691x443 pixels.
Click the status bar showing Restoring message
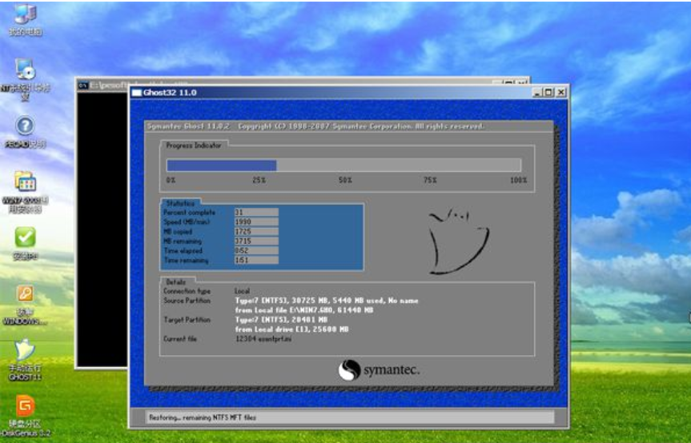[349, 417]
